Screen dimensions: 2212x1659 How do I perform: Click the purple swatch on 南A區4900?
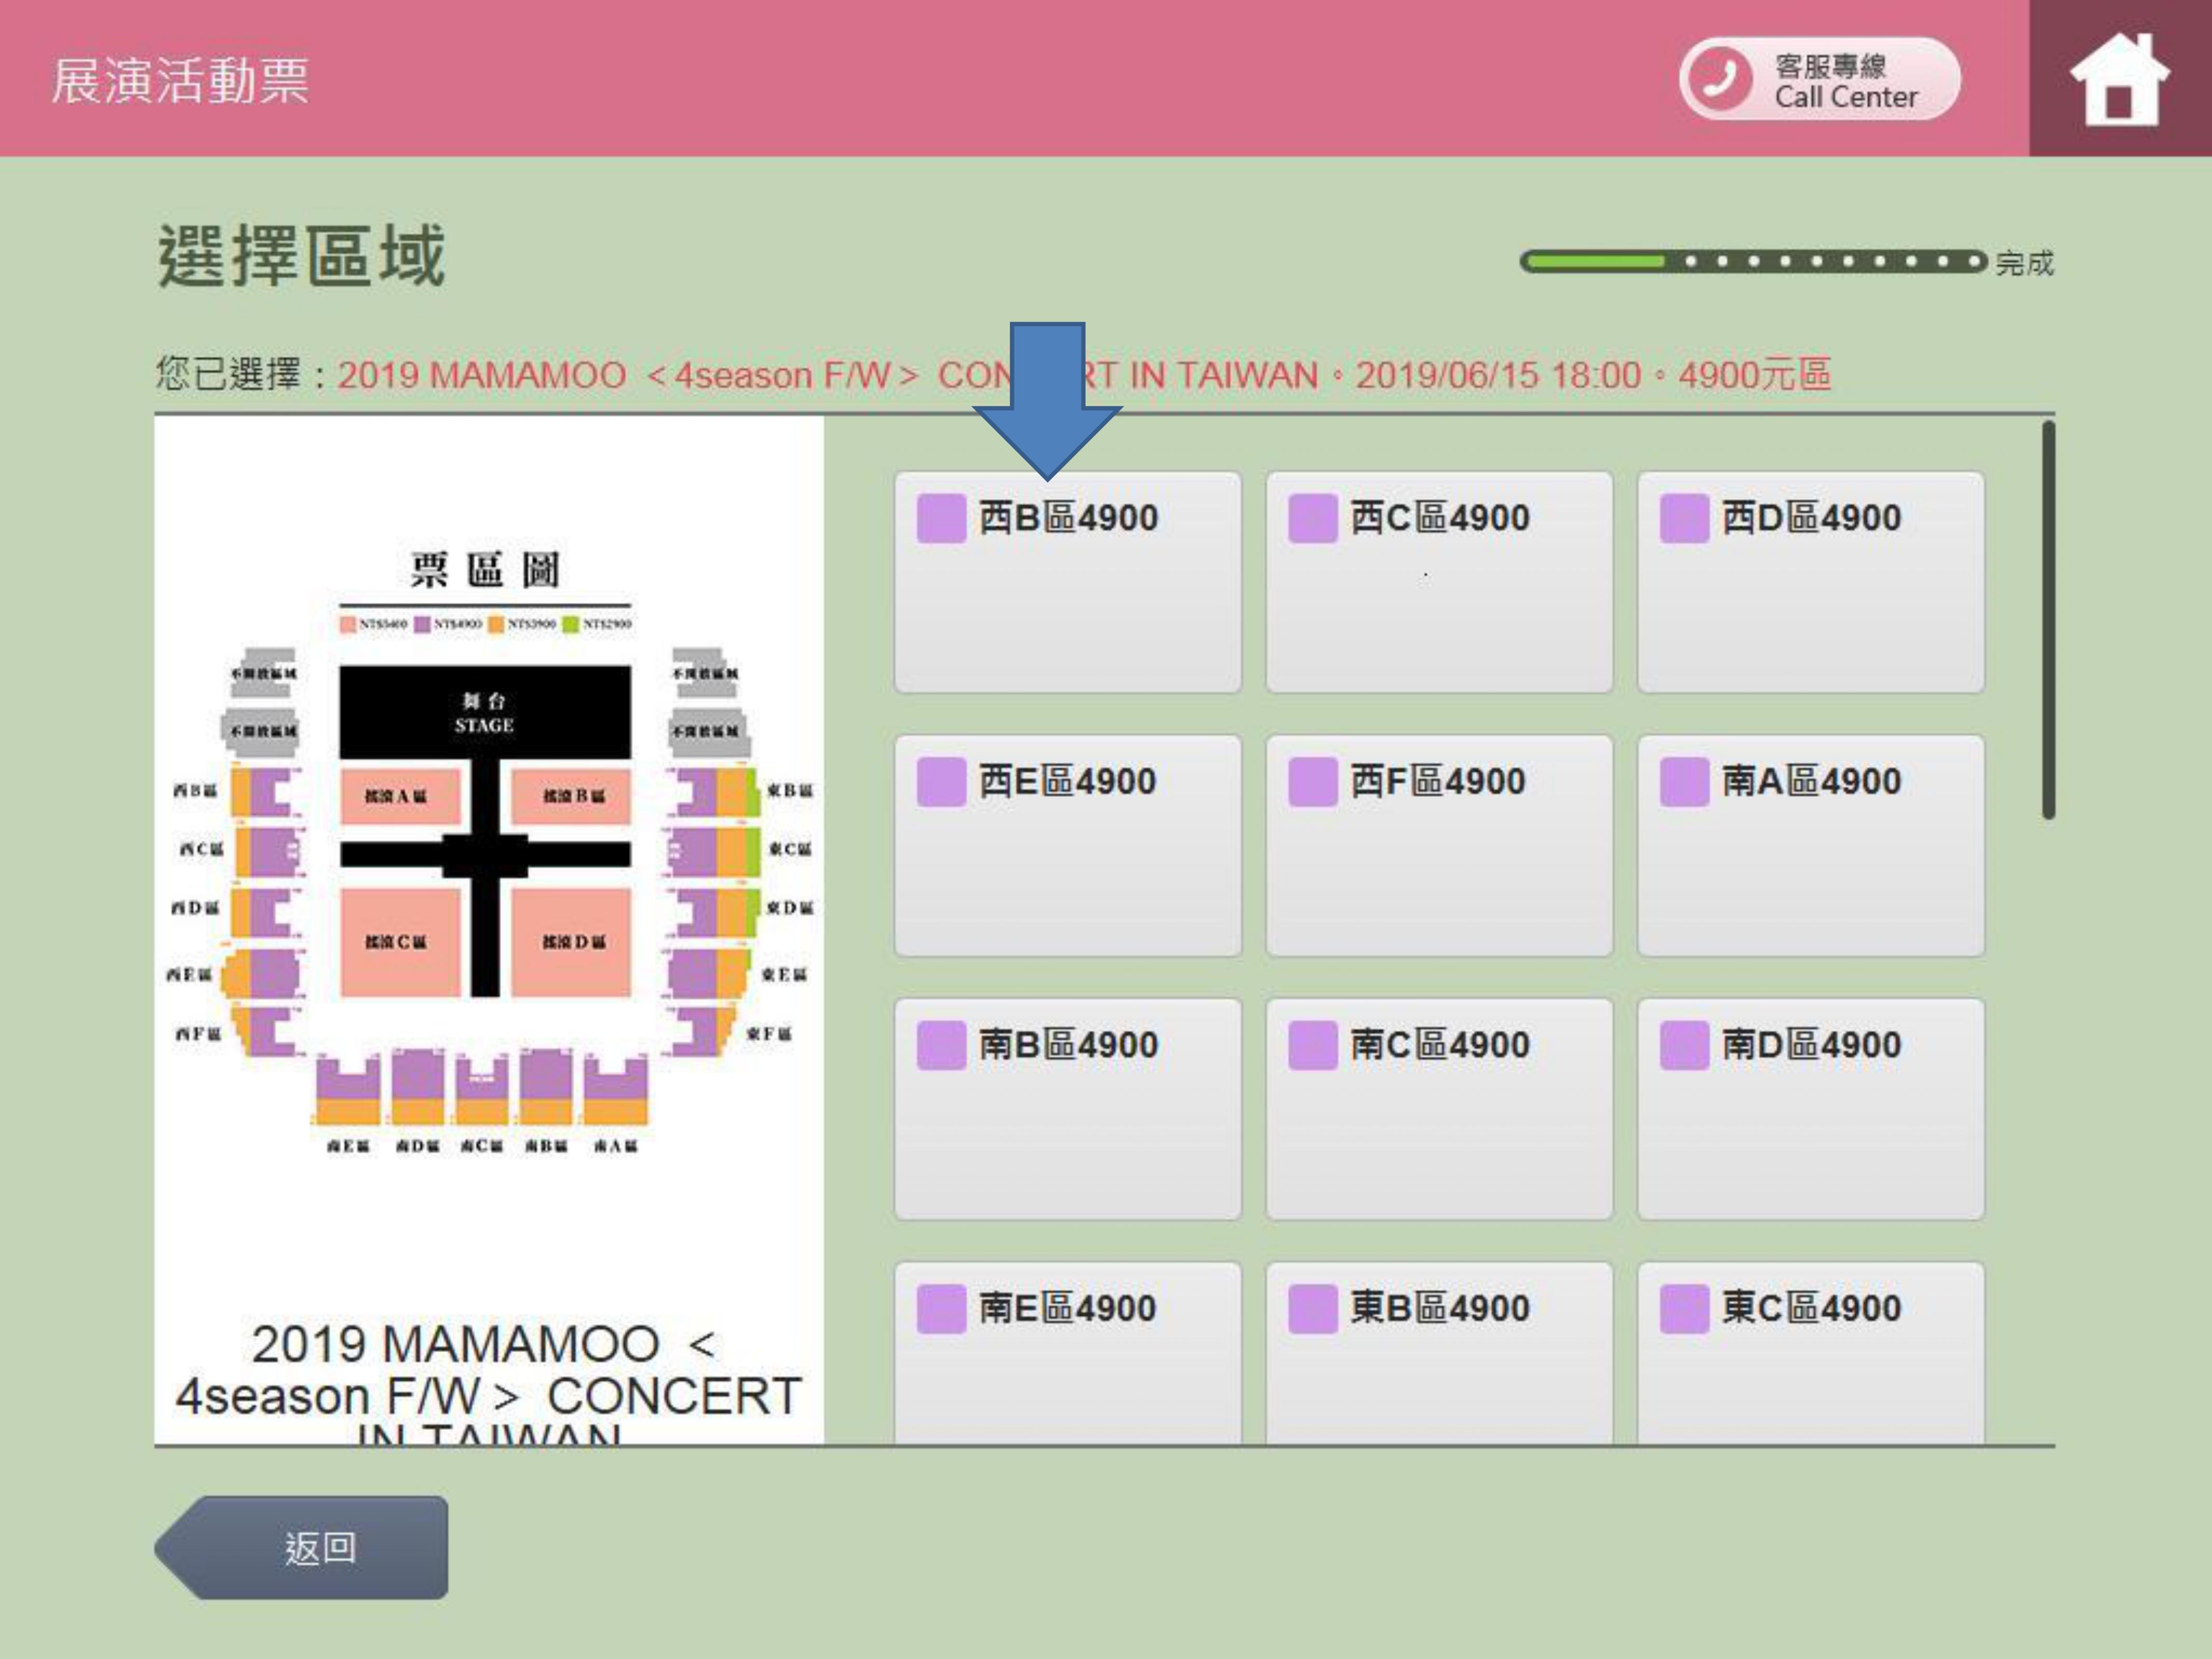tap(1684, 781)
